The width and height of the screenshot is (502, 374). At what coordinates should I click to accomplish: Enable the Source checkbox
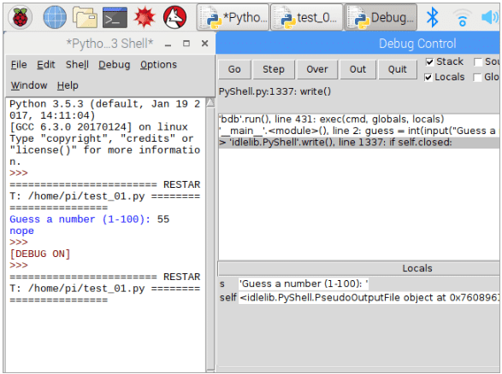[x=478, y=62]
